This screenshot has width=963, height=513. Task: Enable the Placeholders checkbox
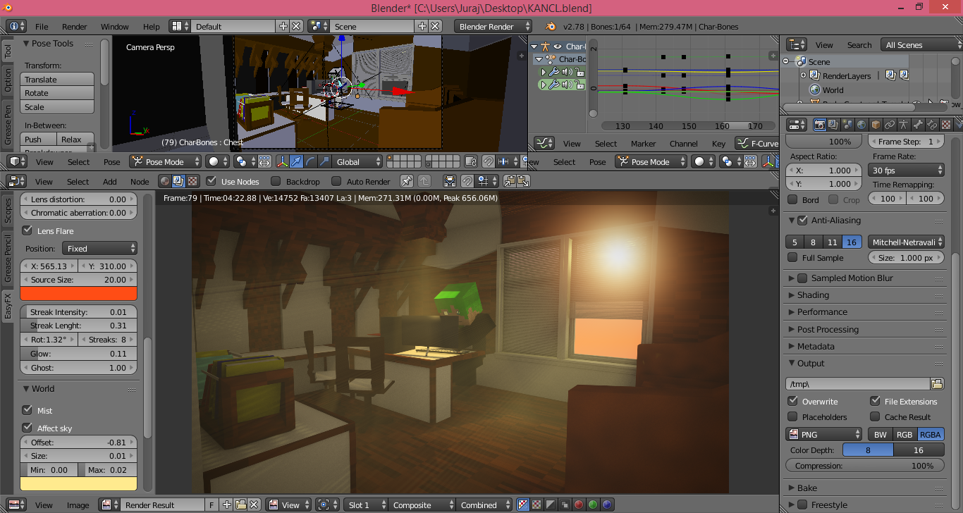[792, 416]
